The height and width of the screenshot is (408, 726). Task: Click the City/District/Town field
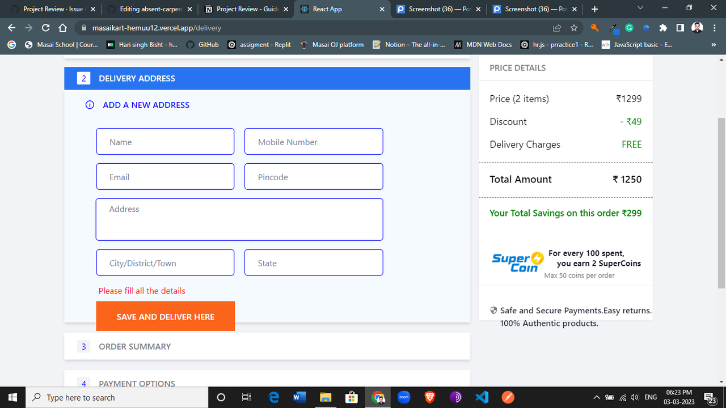pyautogui.click(x=165, y=262)
